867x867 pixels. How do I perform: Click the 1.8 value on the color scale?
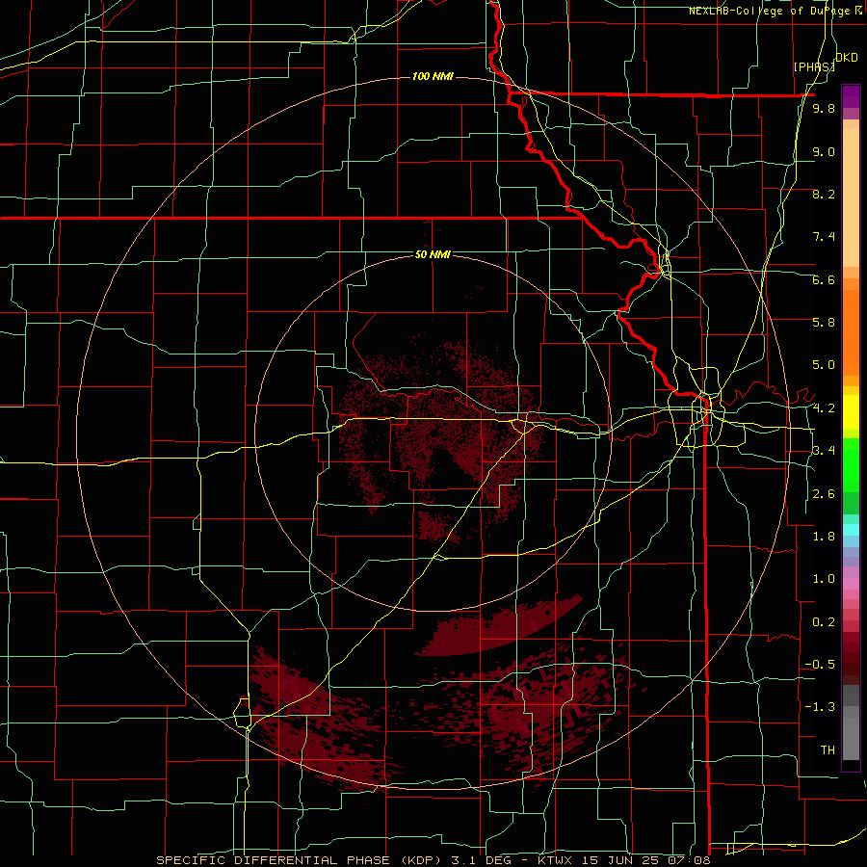pyautogui.click(x=824, y=537)
